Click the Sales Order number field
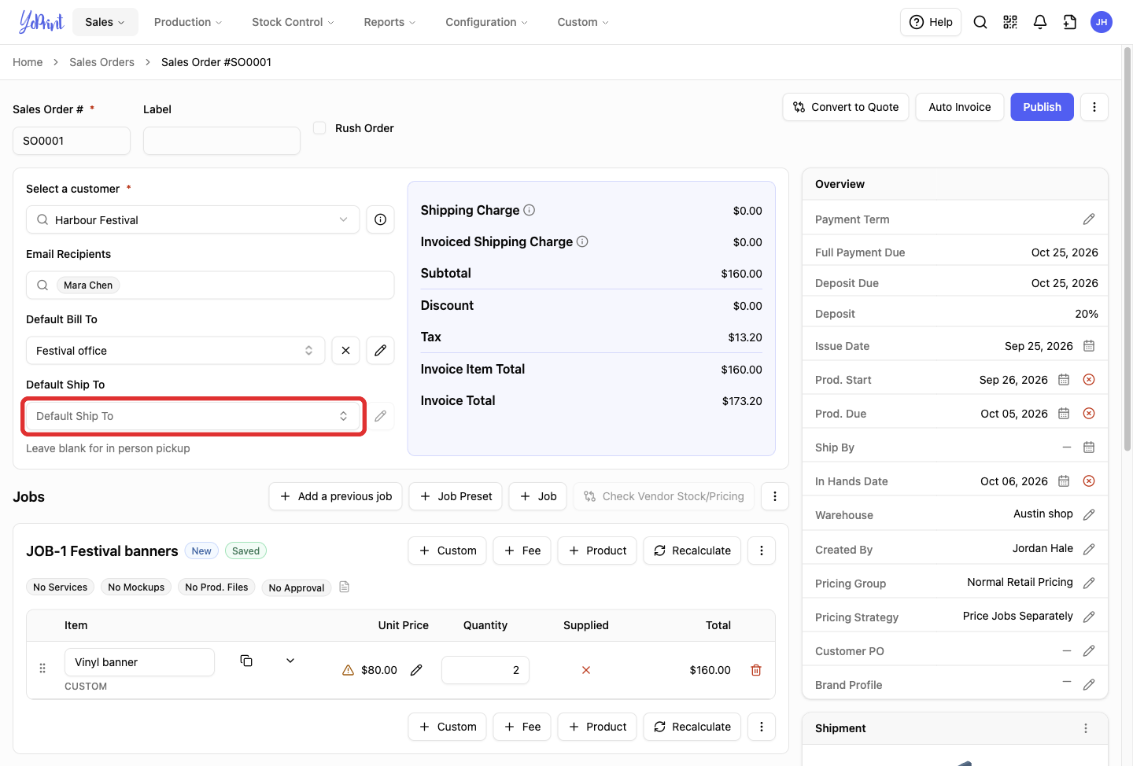 tap(72, 141)
